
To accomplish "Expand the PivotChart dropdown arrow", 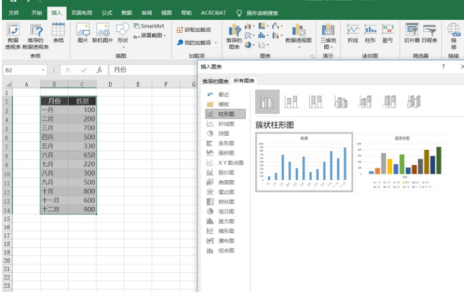I will click(x=299, y=48).
